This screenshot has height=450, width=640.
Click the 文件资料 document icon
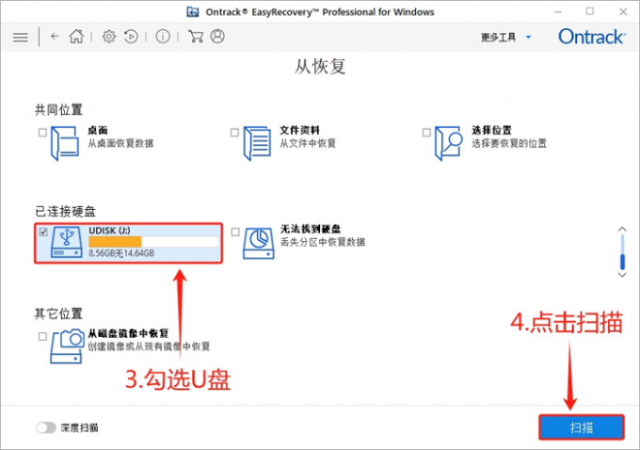tap(257, 143)
